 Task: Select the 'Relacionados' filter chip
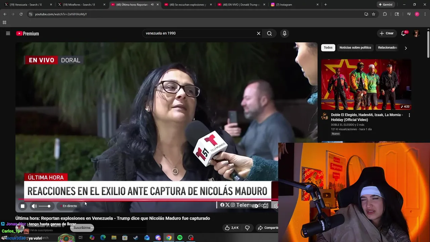[x=387, y=47]
